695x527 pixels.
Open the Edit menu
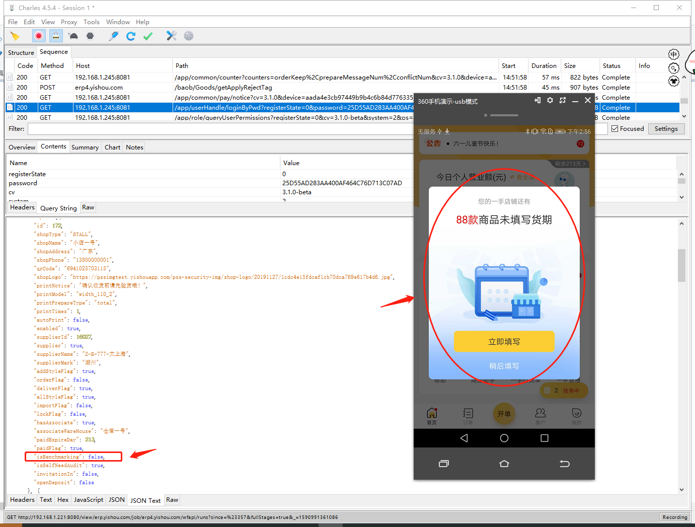pos(29,22)
